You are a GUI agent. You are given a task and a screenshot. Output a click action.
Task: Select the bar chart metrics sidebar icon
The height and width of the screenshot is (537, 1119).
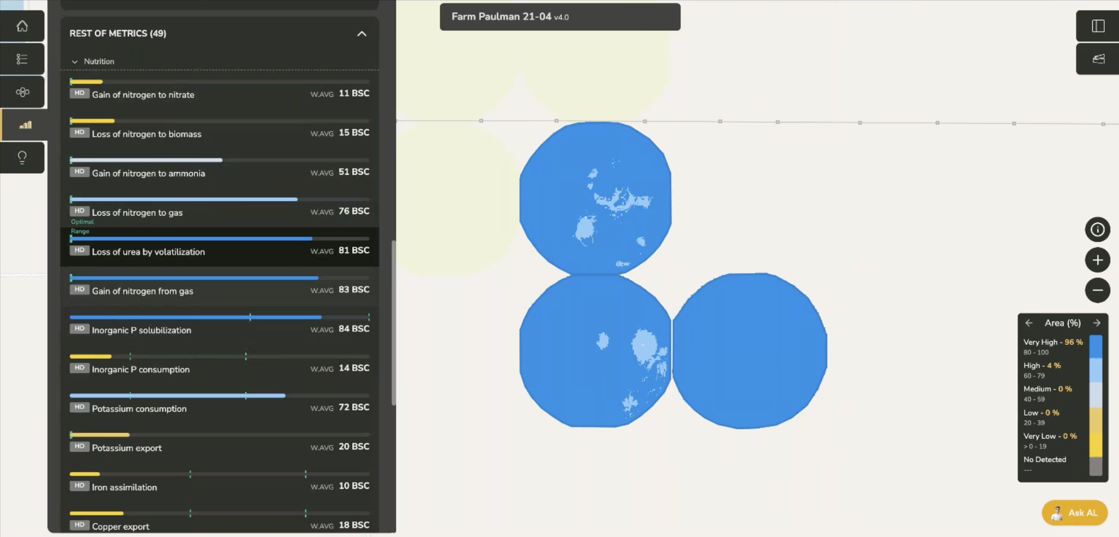coord(25,125)
